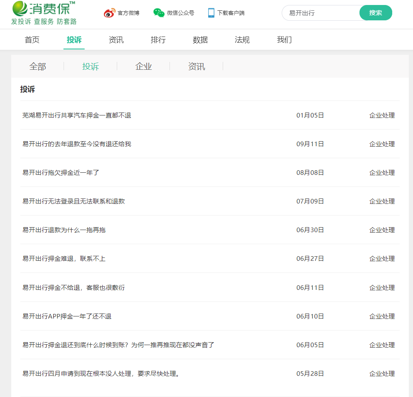Go to 首页 in the main navigation
The width and height of the screenshot is (413, 397).
pos(32,40)
